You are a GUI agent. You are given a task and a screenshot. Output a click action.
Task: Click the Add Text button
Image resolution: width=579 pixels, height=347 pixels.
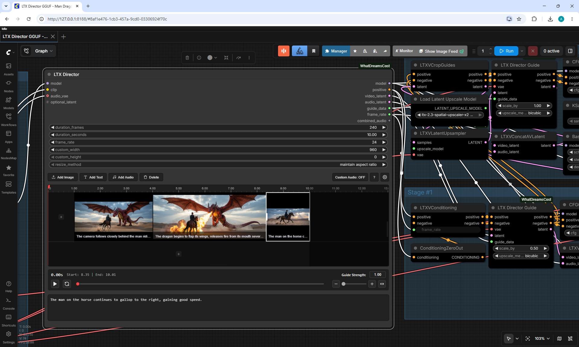click(93, 177)
